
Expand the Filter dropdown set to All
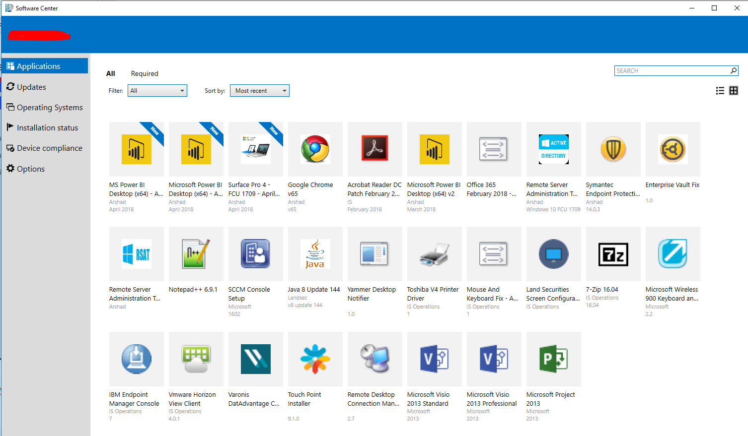coord(157,91)
